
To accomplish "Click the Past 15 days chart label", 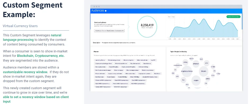I will click(x=171, y=17).
